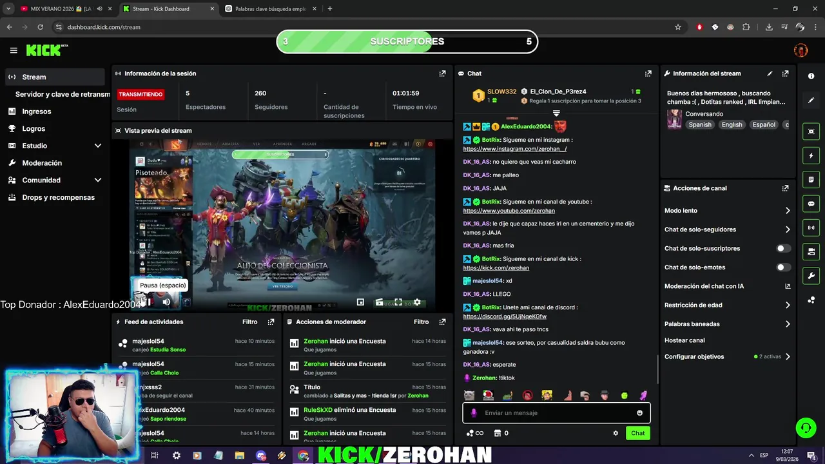Screen dimensions: 825x464
Task: Enter fullscreen on stream preview
Action: pyautogui.click(x=398, y=302)
